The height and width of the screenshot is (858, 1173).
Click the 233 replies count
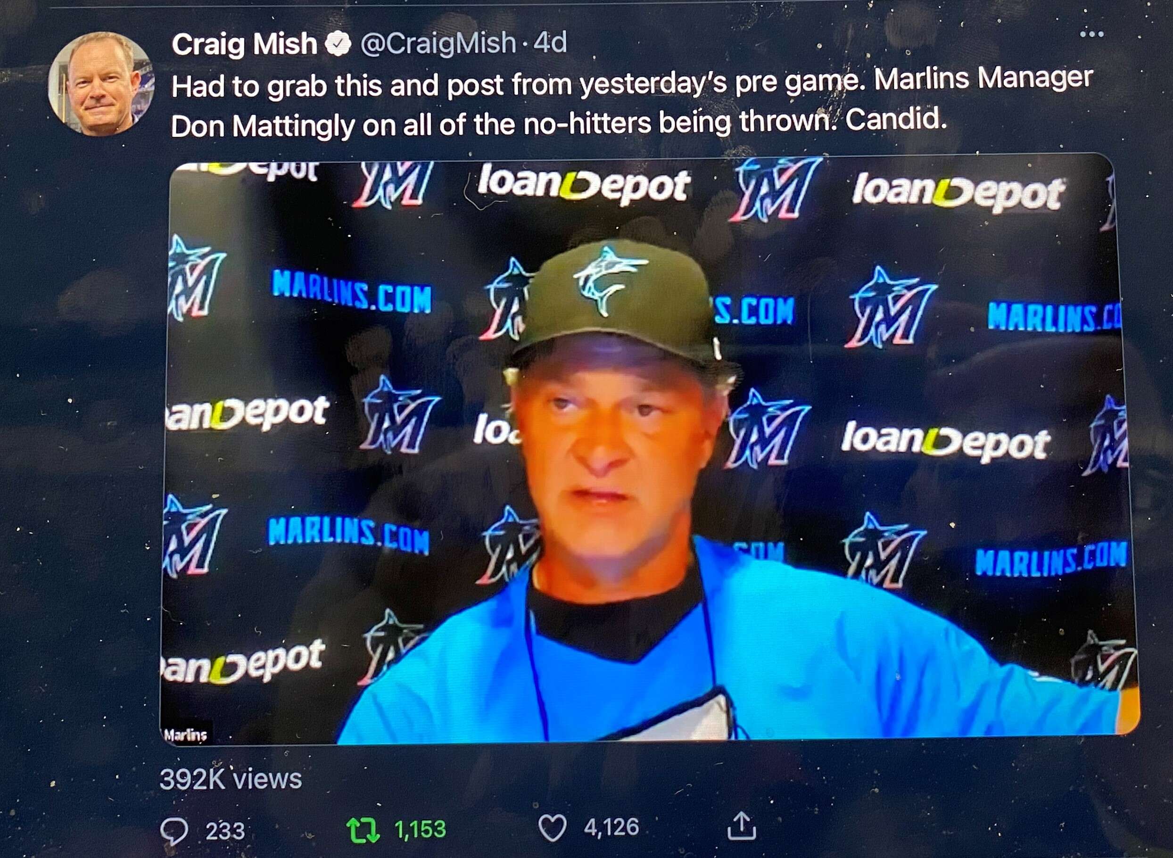click(225, 831)
